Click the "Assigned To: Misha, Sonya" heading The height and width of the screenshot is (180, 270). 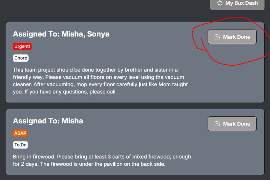61,34
